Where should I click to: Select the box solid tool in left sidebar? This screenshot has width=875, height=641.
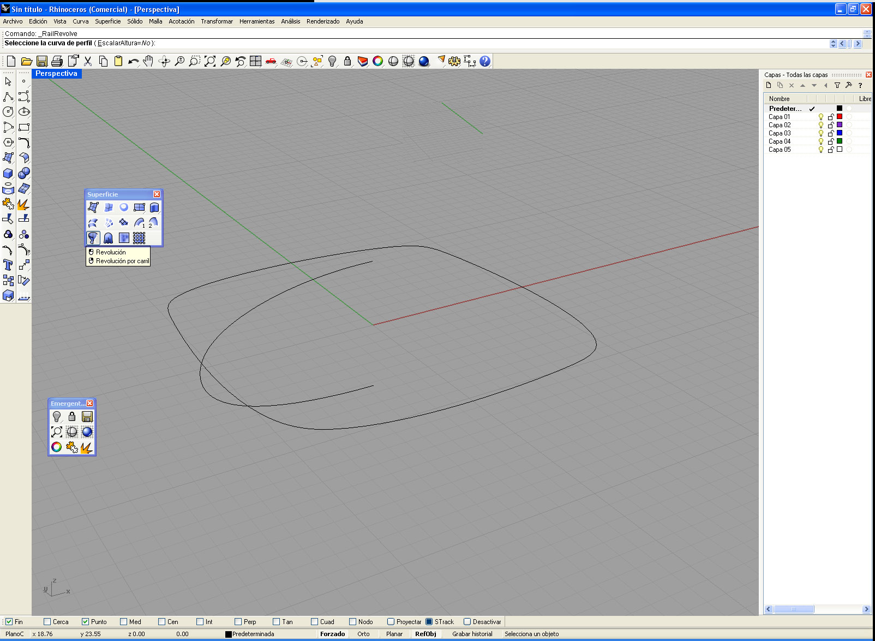(8, 173)
